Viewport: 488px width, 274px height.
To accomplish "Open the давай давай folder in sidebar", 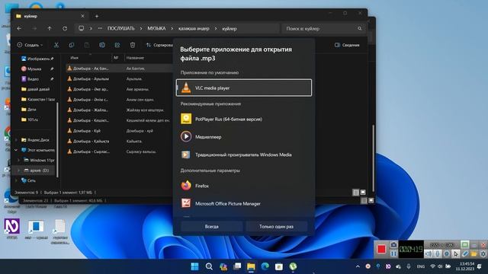I will click(x=35, y=89).
